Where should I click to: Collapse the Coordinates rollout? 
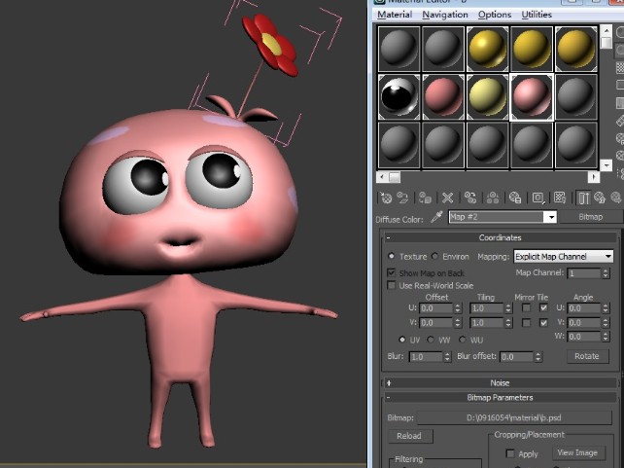click(500, 237)
